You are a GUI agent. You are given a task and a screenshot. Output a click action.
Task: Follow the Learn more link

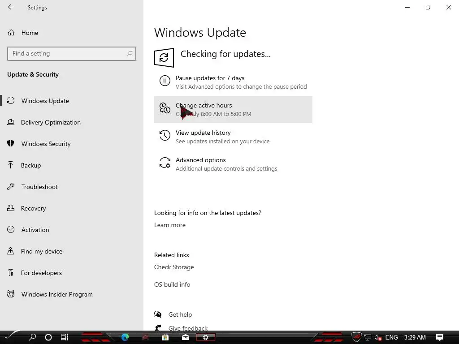[170, 225]
